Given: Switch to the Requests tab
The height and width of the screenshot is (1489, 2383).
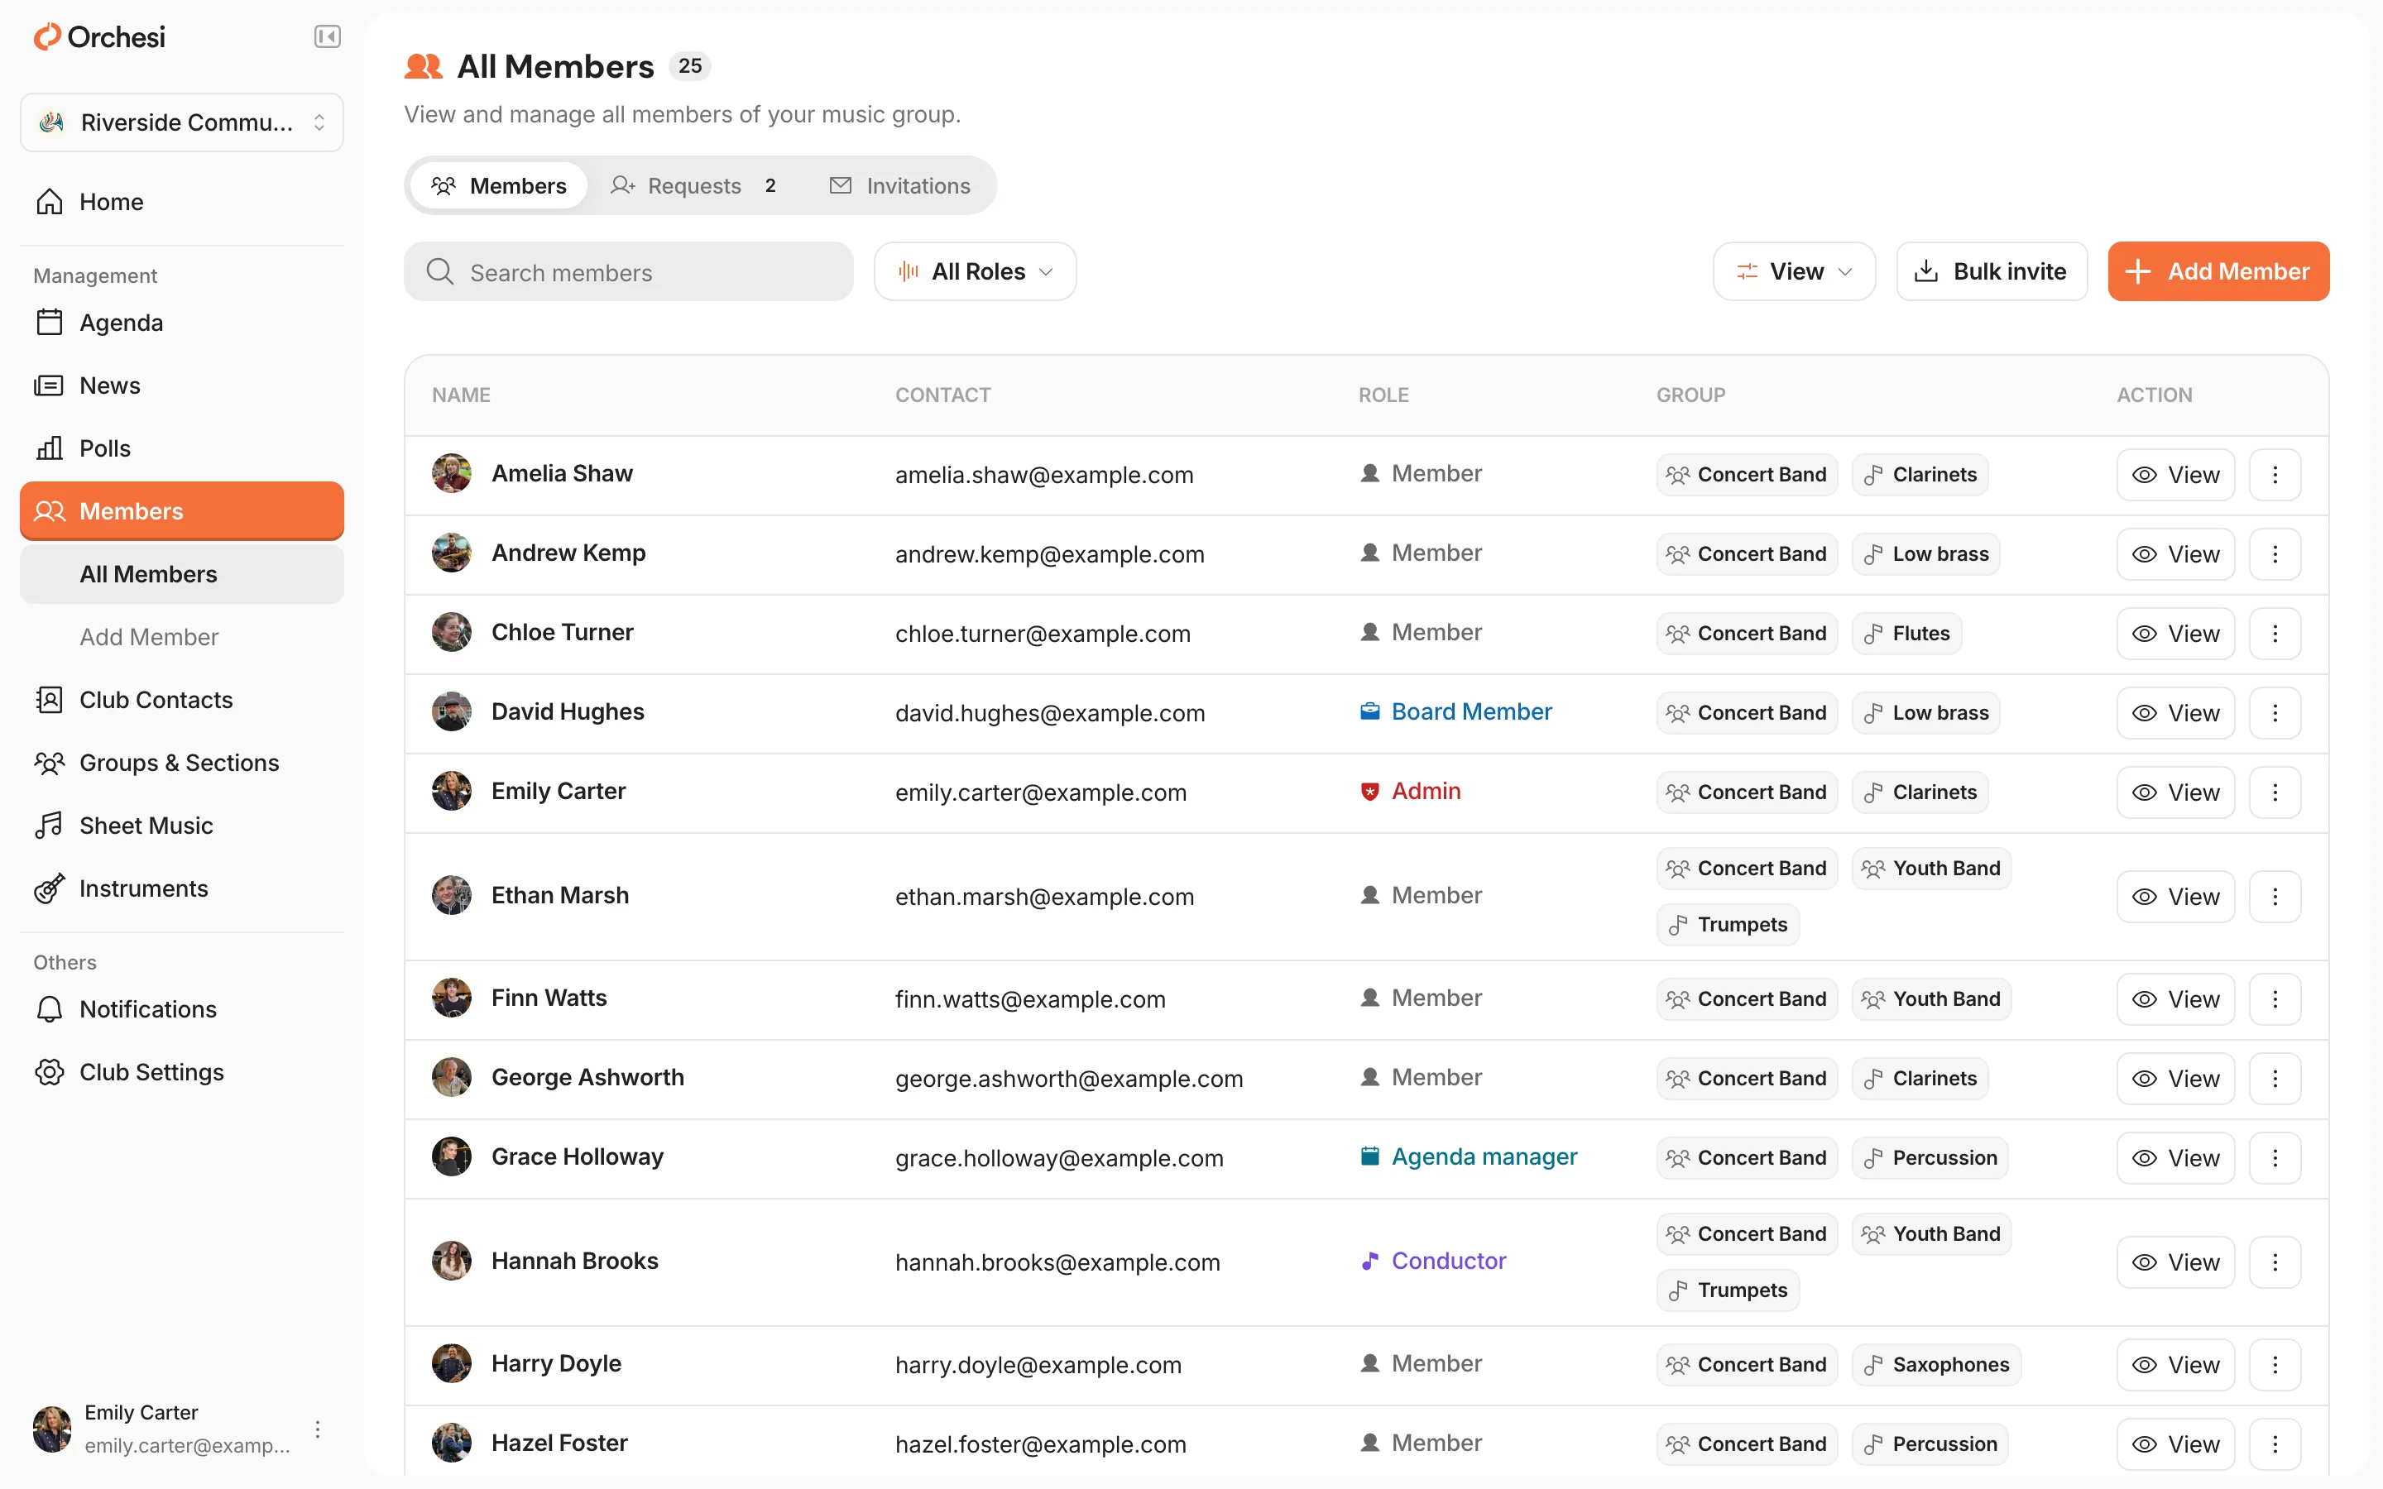Looking at the screenshot, I should coord(694,185).
